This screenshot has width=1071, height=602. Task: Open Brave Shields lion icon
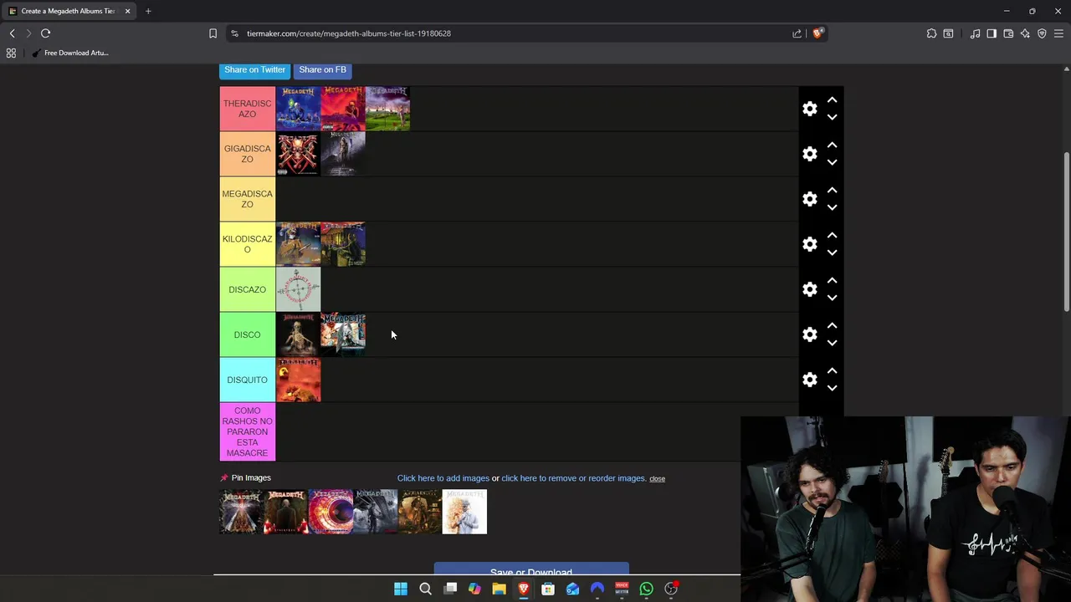coord(817,33)
